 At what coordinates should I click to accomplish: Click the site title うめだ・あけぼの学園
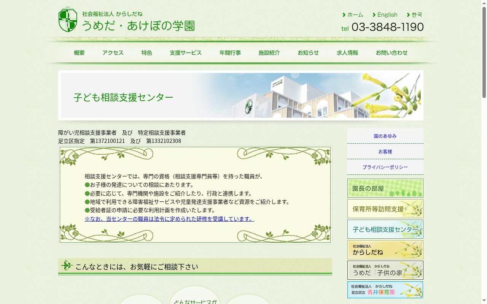click(138, 26)
